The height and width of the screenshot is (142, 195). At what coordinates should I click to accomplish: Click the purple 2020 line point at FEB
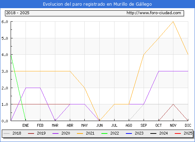point(40,88)
